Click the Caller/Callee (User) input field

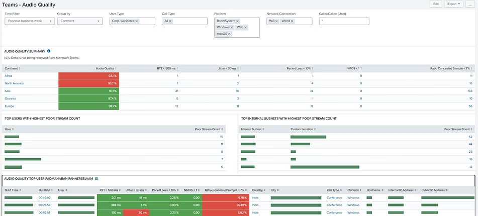[x=344, y=22]
